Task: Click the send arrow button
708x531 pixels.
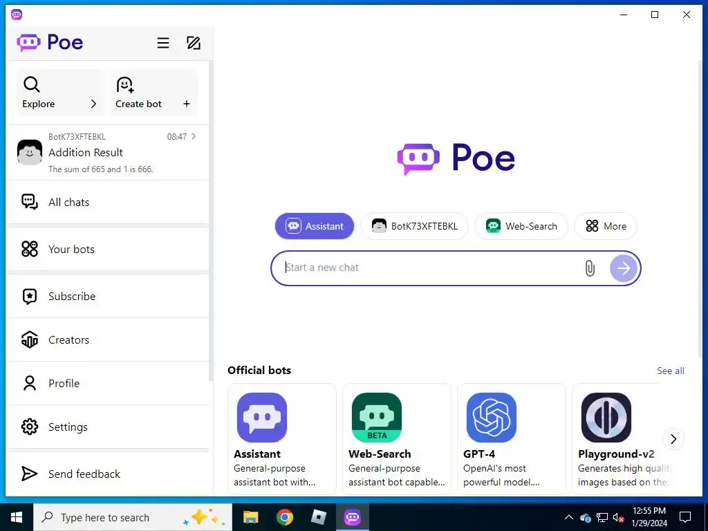Action: pyautogui.click(x=624, y=268)
